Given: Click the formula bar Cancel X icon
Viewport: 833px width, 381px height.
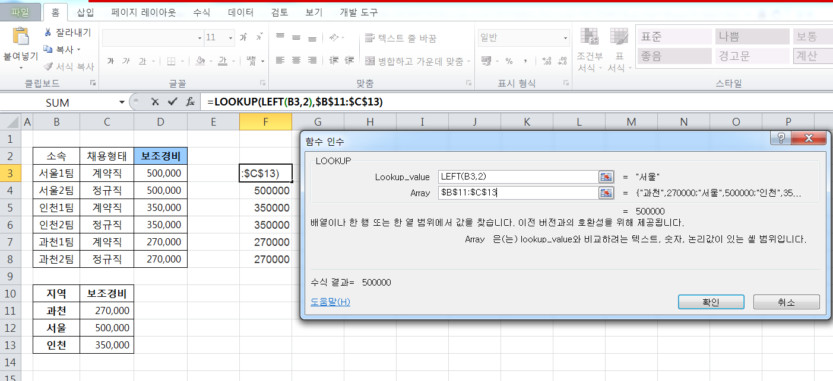Looking at the screenshot, I should 155,102.
